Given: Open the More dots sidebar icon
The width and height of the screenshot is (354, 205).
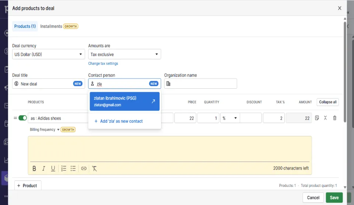Looking at the screenshot, I should [6, 196].
